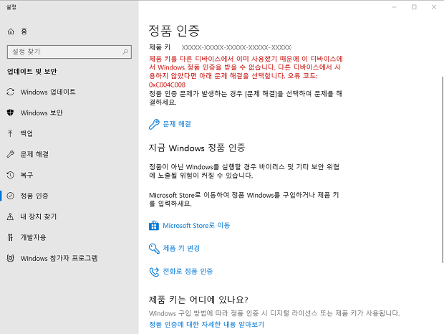Click the error code 0xC004C008 text

pyautogui.click(x=167, y=85)
